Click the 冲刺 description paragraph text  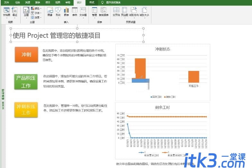(x=74, y=55)
